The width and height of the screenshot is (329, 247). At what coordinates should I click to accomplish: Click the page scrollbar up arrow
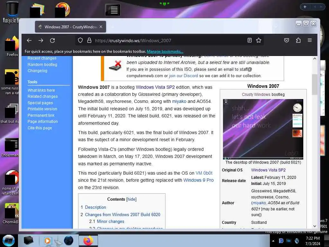tap(315, 59)
